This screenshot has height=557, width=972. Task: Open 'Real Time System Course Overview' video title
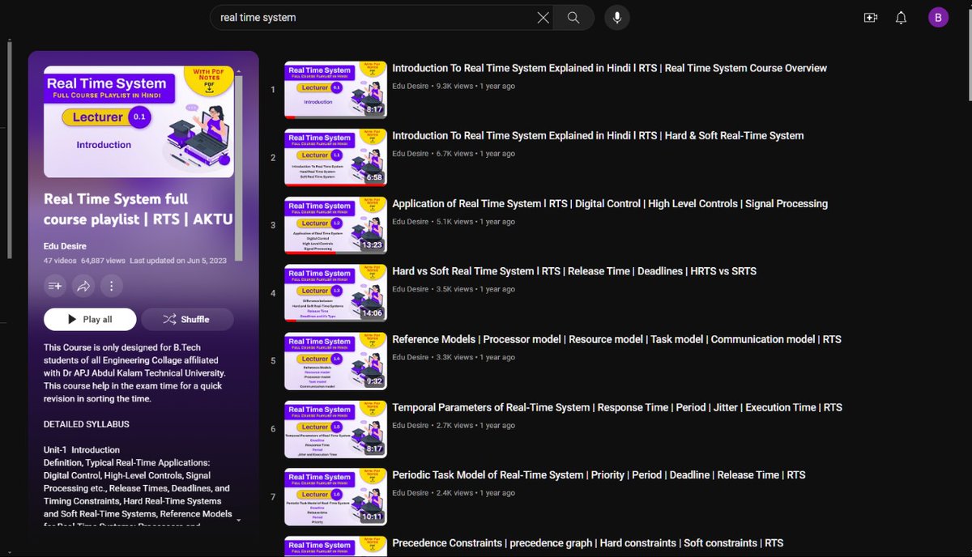point(609,68)
